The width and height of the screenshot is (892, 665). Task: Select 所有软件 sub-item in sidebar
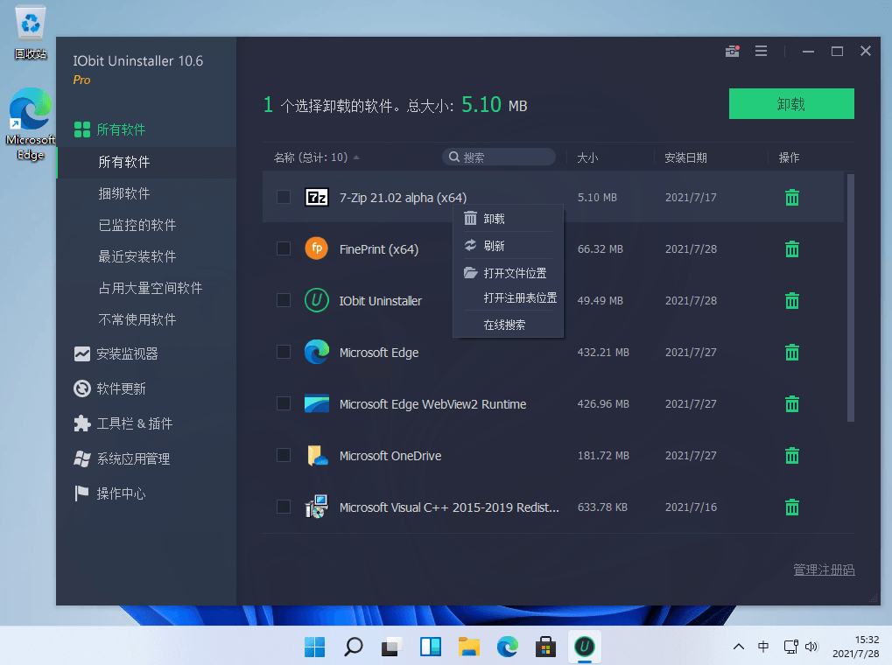147,163
